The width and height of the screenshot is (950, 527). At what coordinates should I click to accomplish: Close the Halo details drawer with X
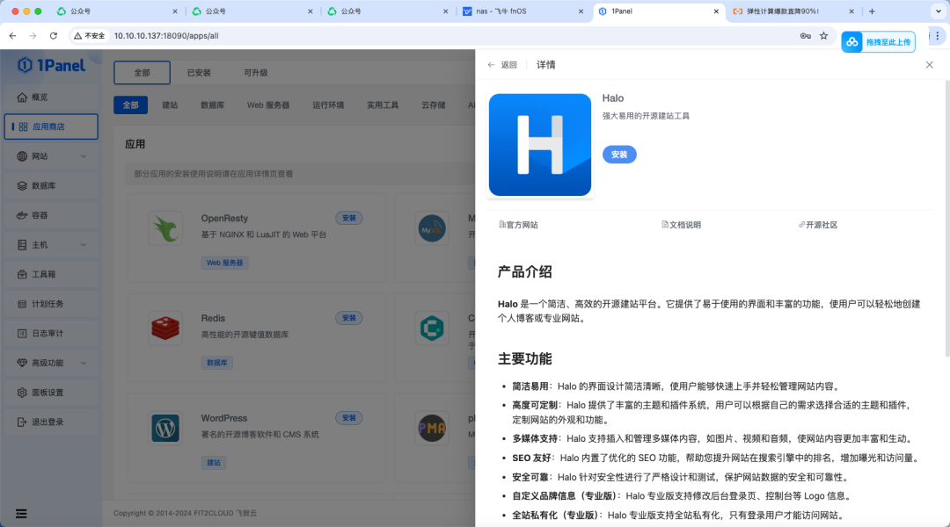pyautogui.click(x=930, y=65)
